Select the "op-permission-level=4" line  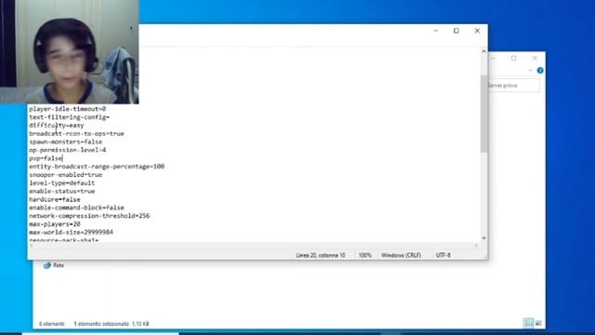coord(68,150)
